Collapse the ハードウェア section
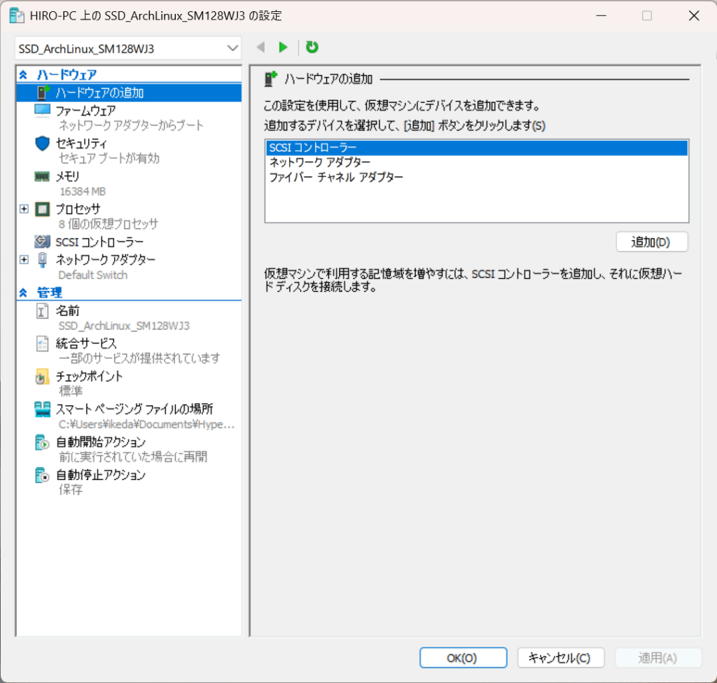717x683 pixels. click(x=23, y=74)
